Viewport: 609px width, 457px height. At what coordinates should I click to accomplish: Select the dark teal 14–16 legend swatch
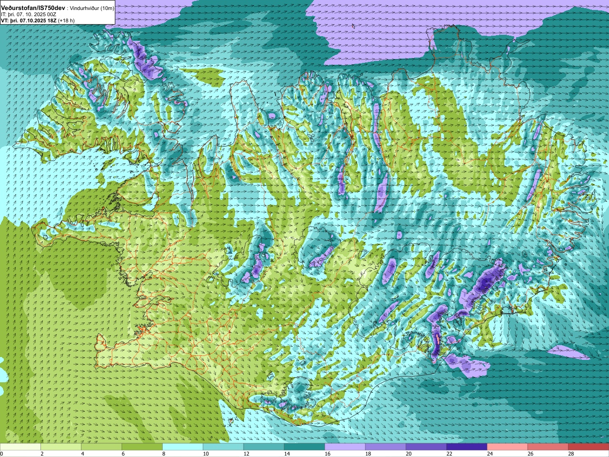[304, 447]
